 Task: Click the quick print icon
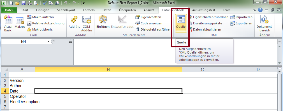pyautogui.click(x=30, y=3)
